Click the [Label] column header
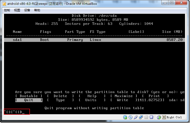 [x=136, y=32]
